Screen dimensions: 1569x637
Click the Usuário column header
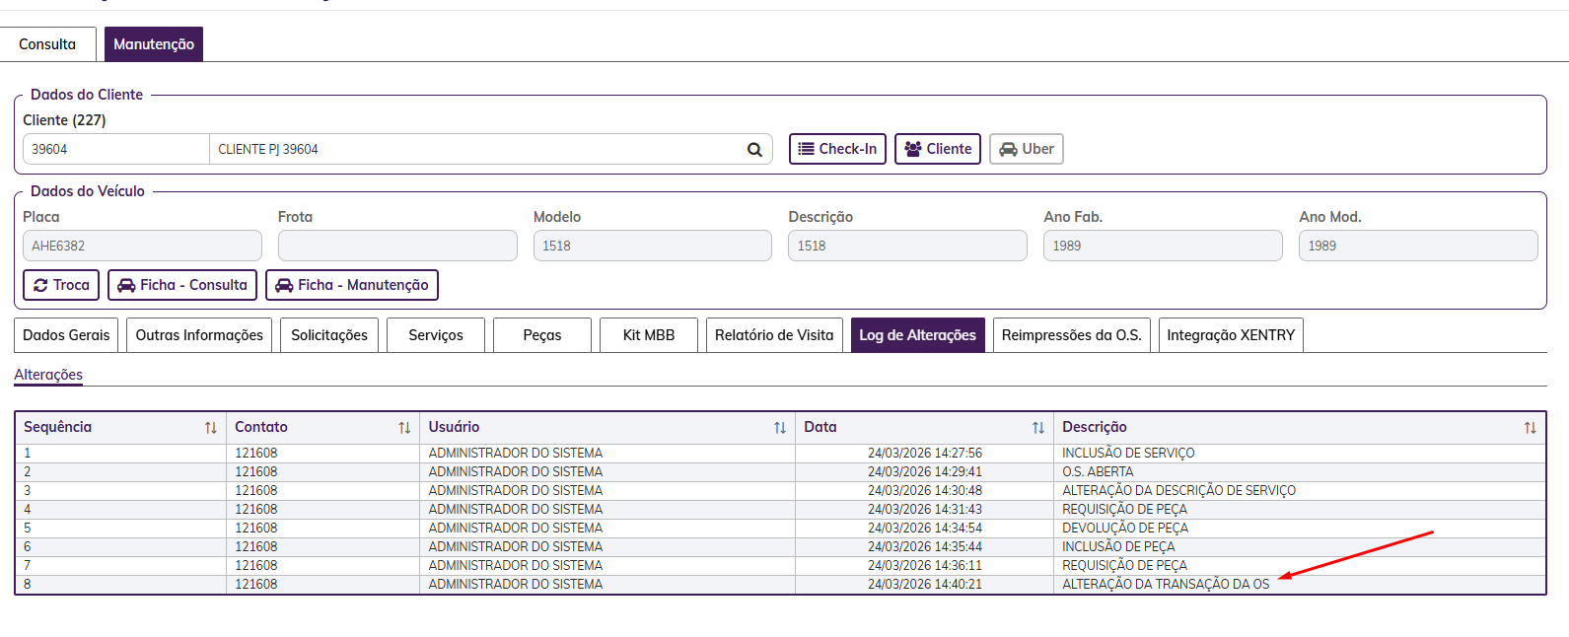pyautogui.click(x=607, y=428)
